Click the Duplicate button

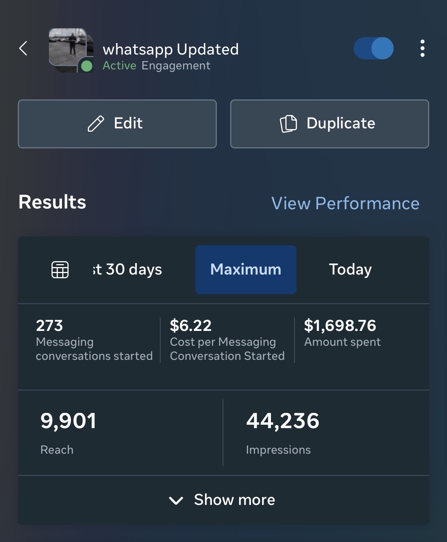point(330,124)
